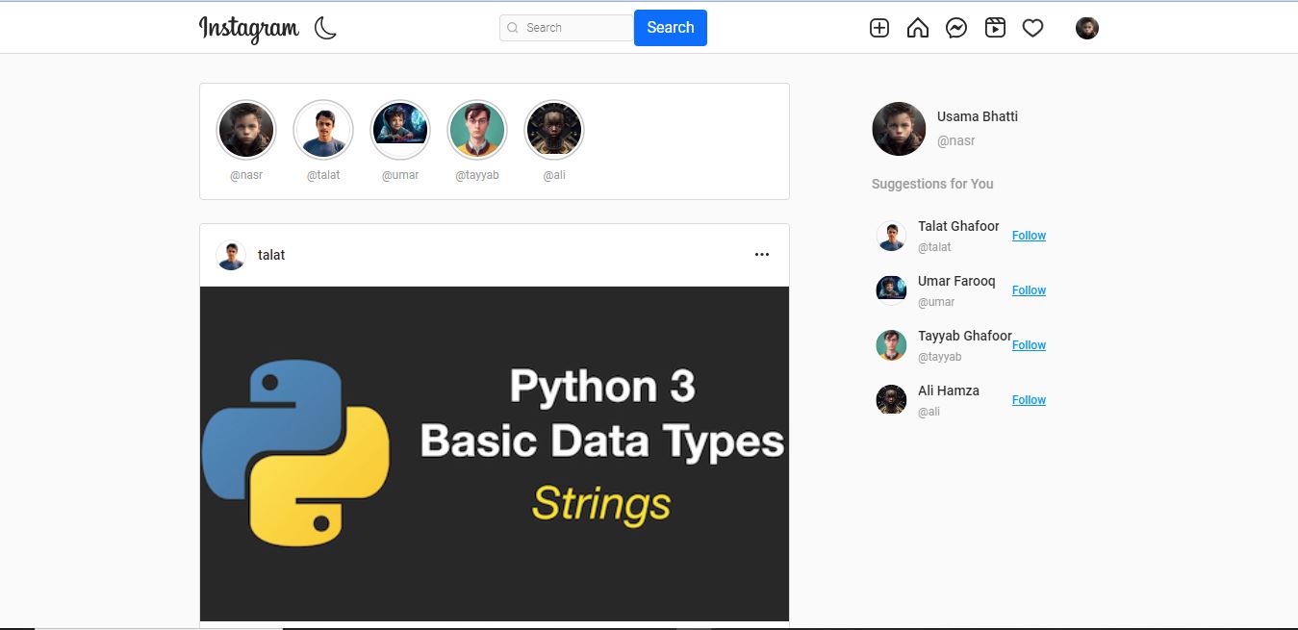Click the Tayyab Ghafoor name text
Viewport: 1298px width, 630px height.
click(965, 336)
